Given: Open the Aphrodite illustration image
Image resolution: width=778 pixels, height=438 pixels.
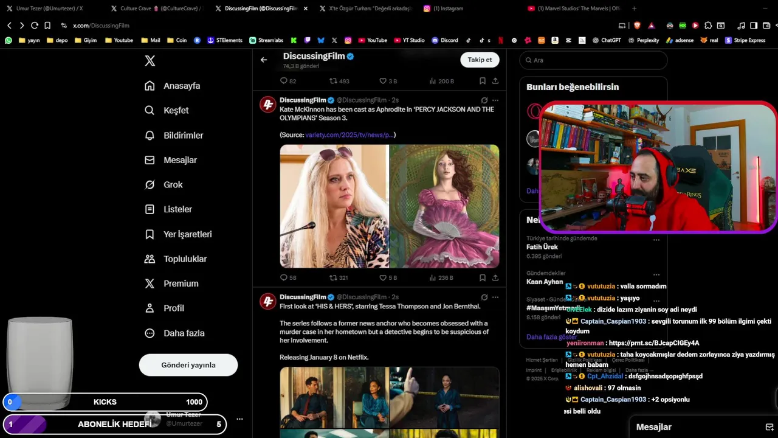Looking at the screenshot, I should pyautogui.click(x=444, y=206).
